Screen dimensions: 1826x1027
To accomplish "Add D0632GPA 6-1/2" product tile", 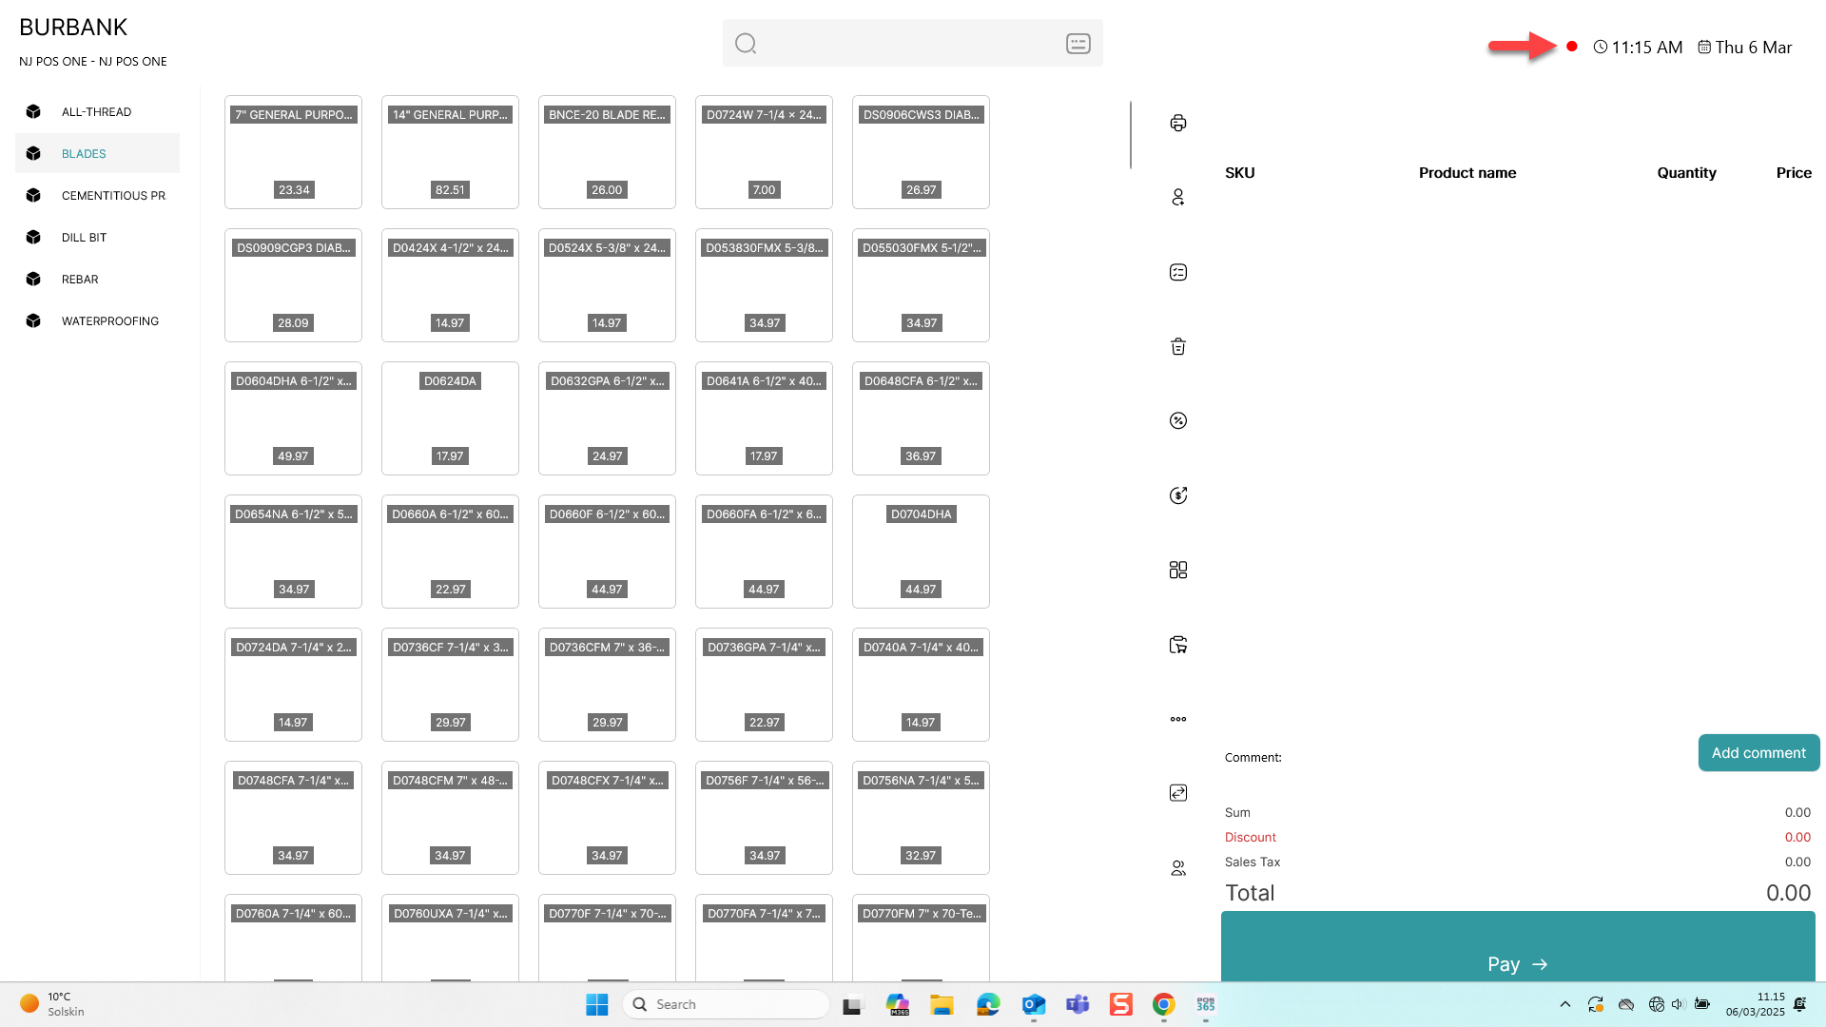I will (607, 418).
